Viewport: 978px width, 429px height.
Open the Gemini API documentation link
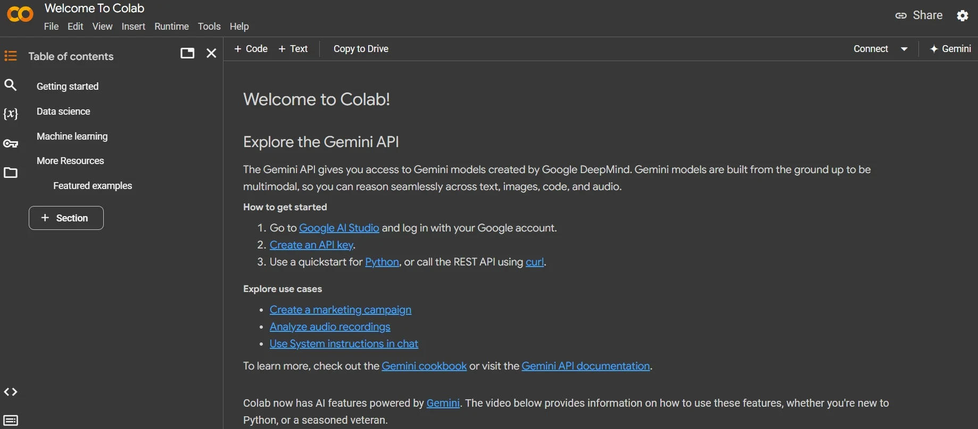coord(586,366)
